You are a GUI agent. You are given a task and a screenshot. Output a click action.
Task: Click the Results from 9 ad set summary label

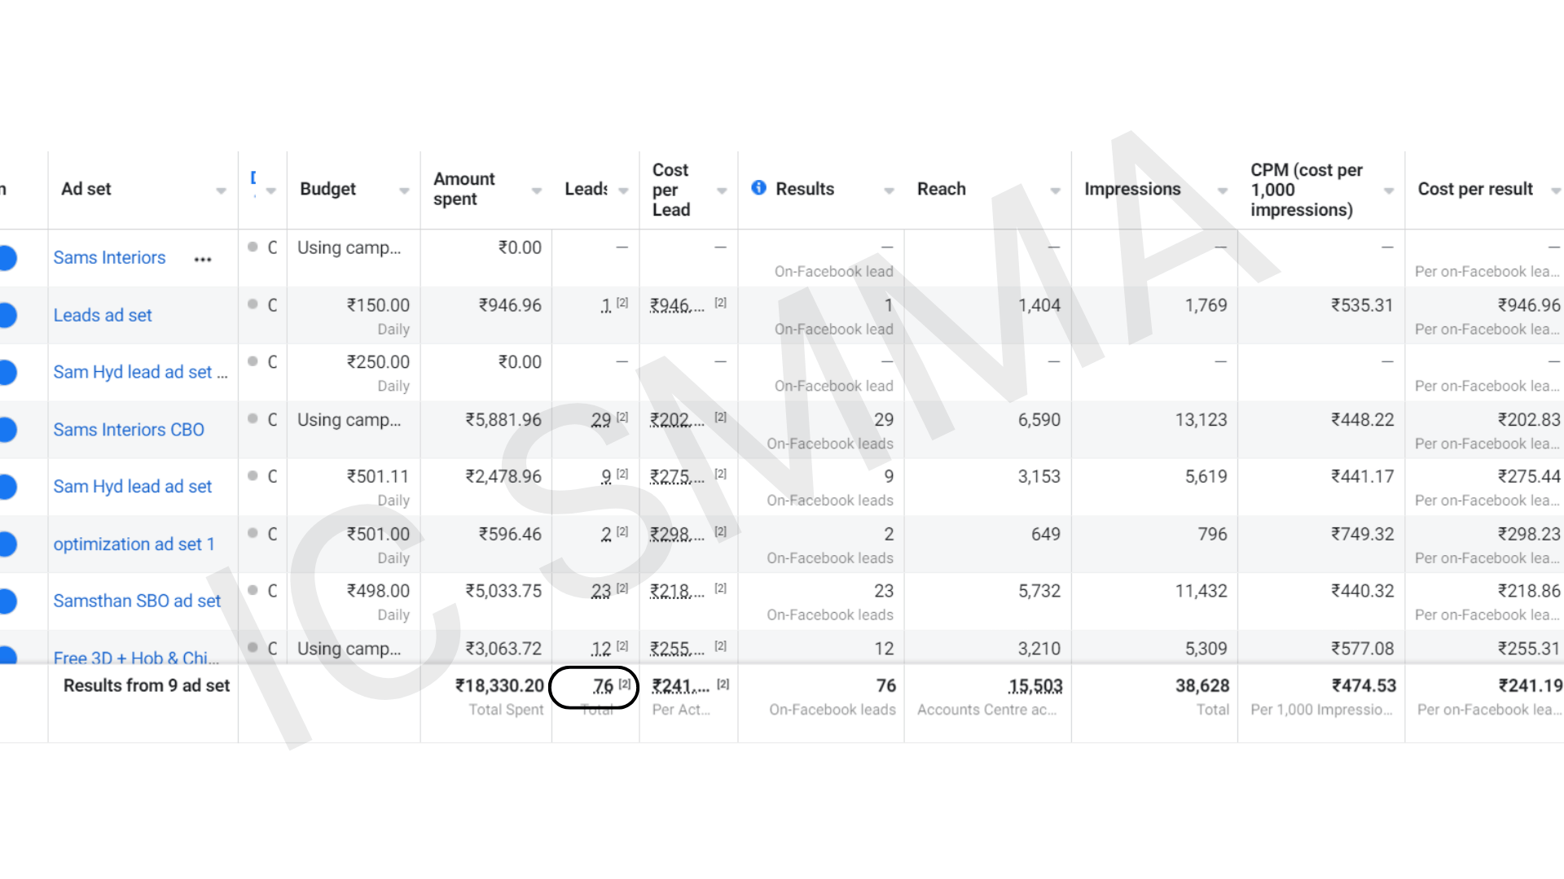147,685
